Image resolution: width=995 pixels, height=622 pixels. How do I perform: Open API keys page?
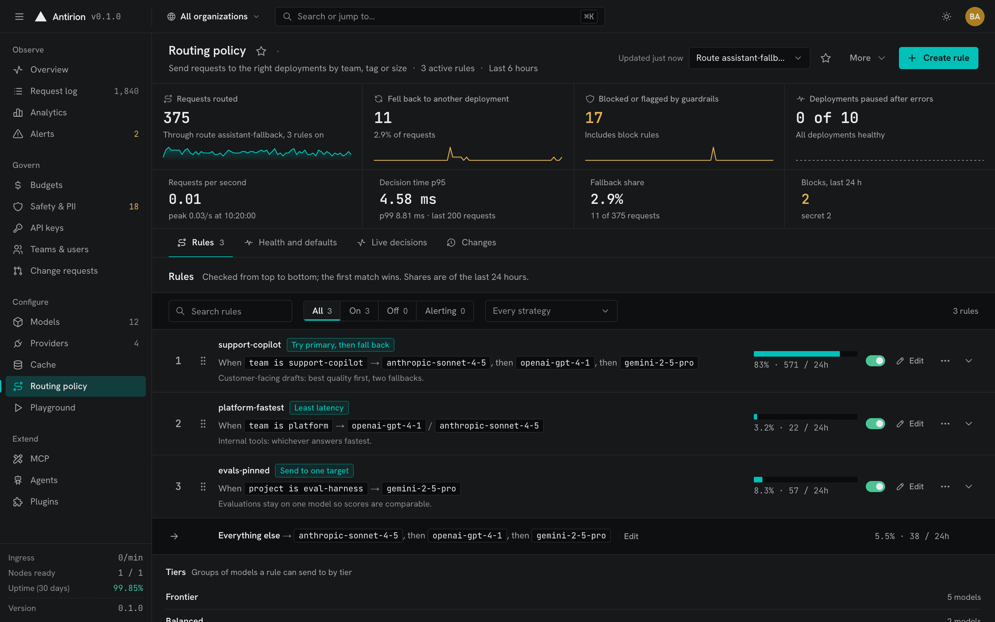pyautogui.click(x=76, y=228)
